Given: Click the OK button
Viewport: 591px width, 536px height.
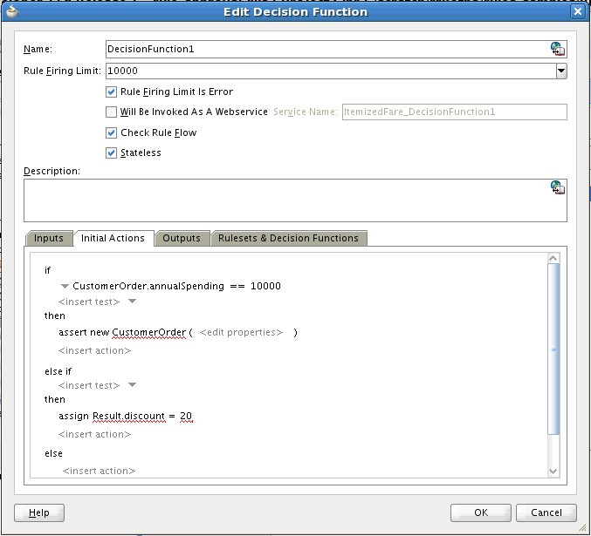Looking at the screenshot, I should pyautogui.click(x=480, y=512).
